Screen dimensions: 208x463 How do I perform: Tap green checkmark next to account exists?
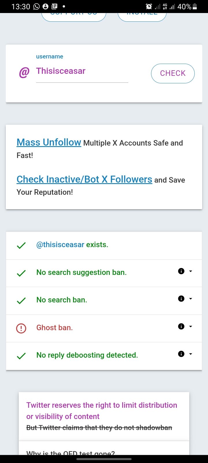click(x=21, y=245)
